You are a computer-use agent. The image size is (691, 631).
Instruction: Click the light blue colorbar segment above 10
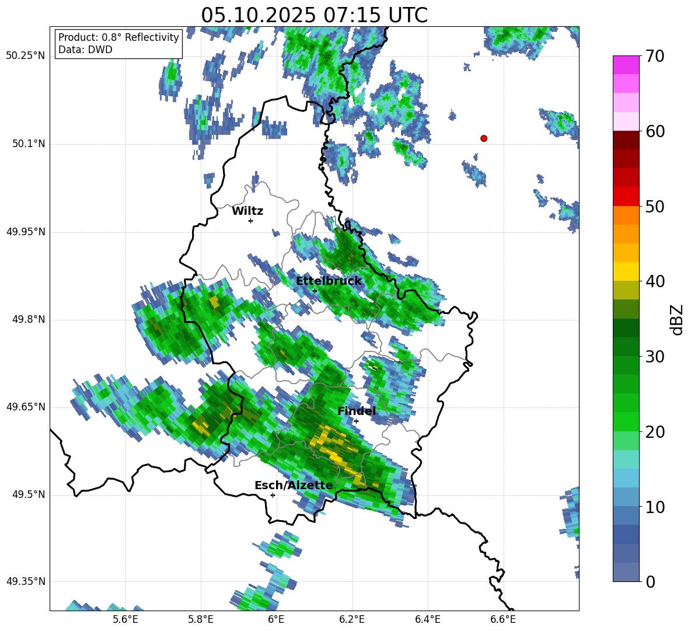626,497
